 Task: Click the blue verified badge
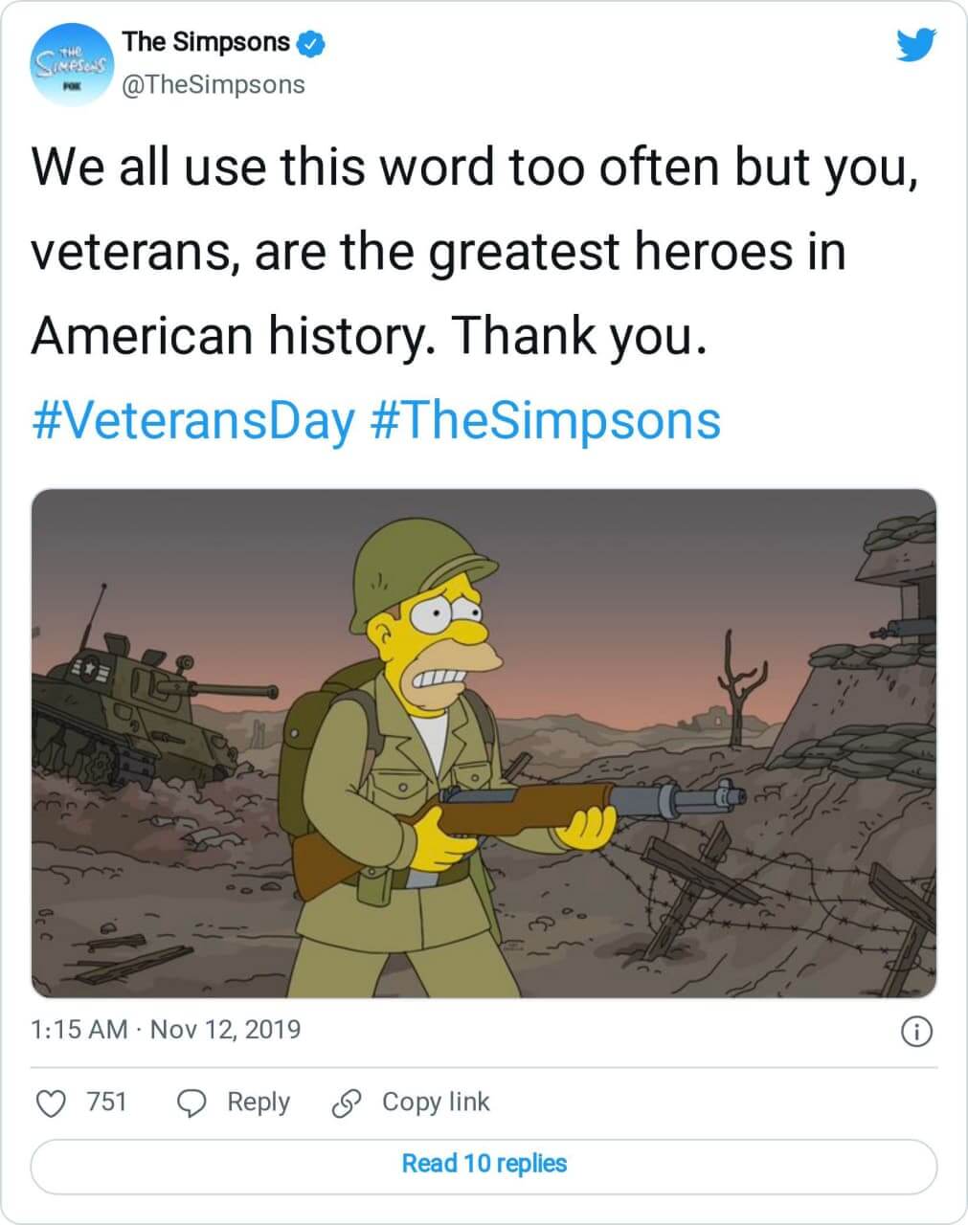coord(311,43)
